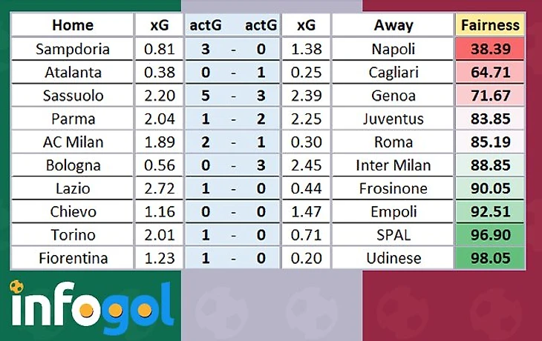The width and height of the screenshot is (542, 341).
Task: Click the Fiorentina team cell
Action: click(73, 258)
